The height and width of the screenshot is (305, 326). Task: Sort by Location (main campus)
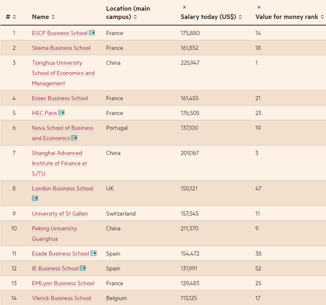(135, 17)
